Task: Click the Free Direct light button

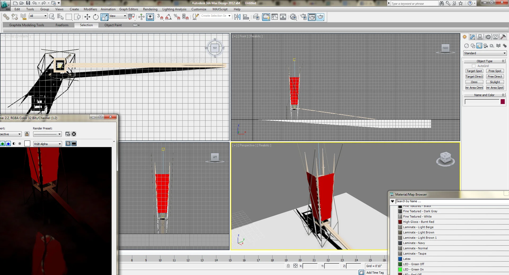Action: (x=495, y=76)
